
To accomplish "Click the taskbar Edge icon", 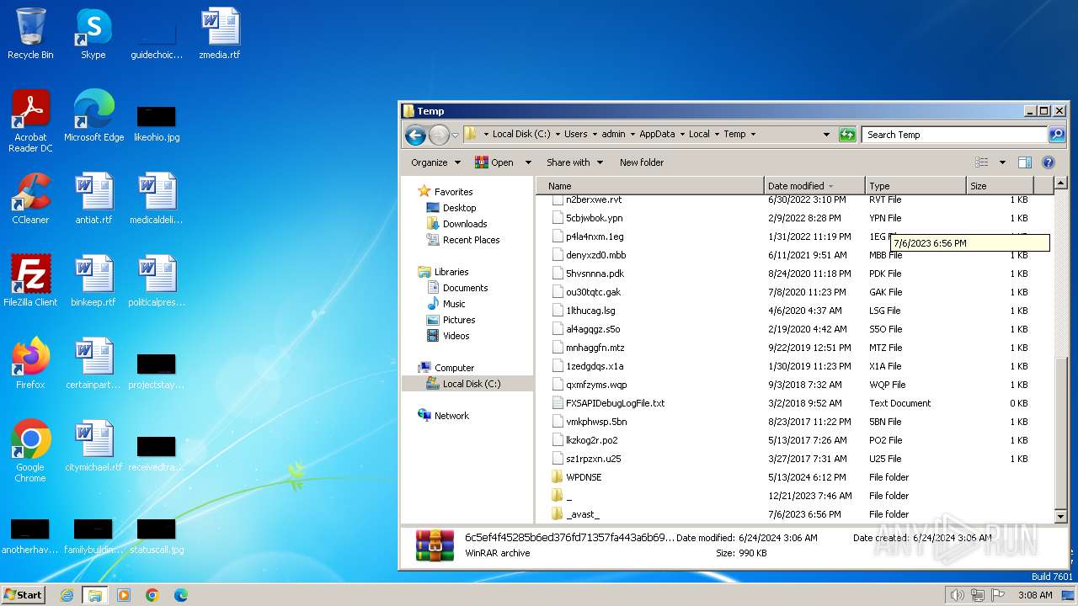I will 181,595.
